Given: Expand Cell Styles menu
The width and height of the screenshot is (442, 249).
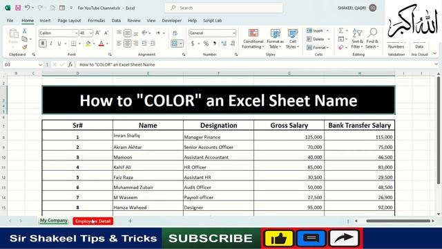Looking at the screenshot, I should pyautogui.click(x=292, y=39).
